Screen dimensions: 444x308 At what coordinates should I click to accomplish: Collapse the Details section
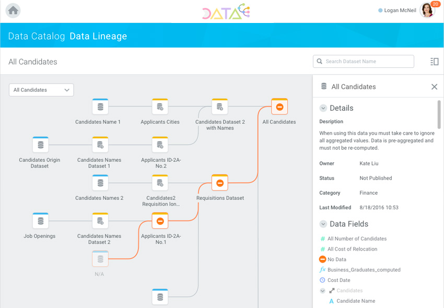click(x=323, y=108)
